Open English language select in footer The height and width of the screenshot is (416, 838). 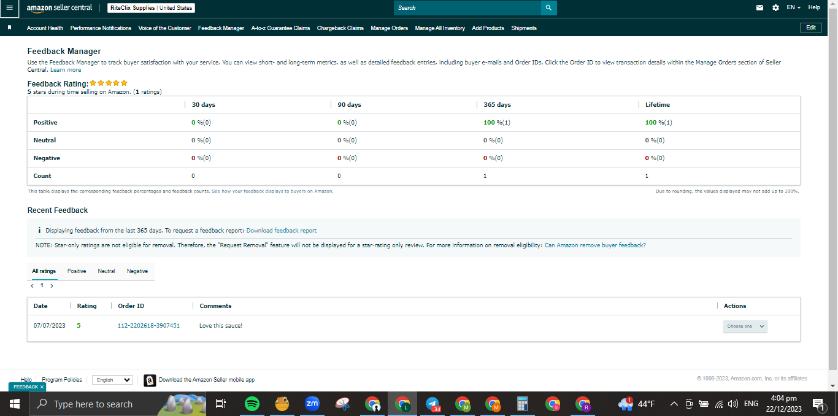112,380
